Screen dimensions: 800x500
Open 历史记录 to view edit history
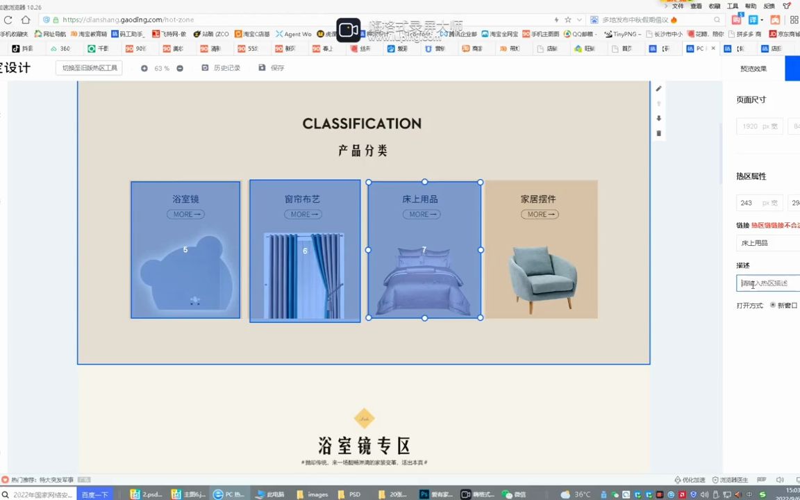(223, 67)
